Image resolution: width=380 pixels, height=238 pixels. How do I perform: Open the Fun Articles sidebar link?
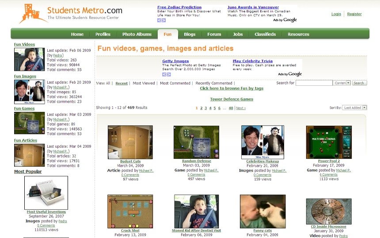26,141
